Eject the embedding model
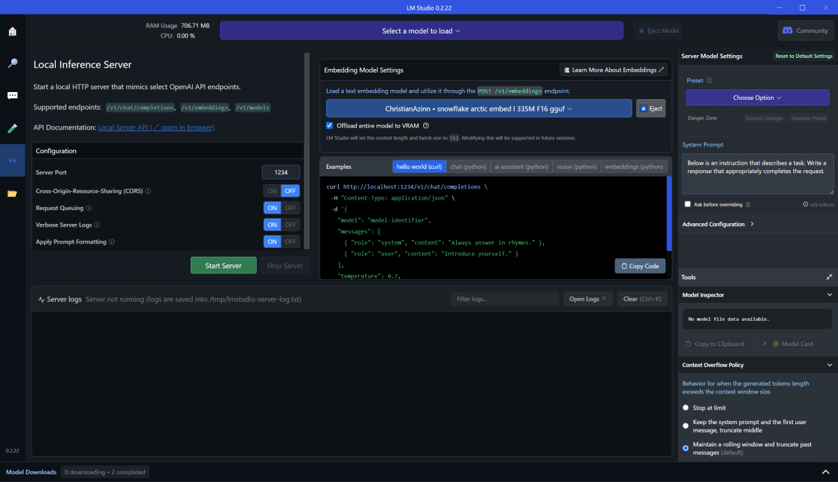This screenshot has height=482, width=838. point(651,109)
